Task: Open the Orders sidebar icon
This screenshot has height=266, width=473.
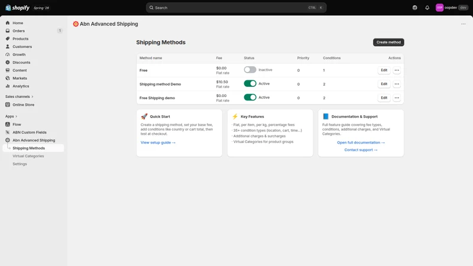Action: (x=8, y=31)
